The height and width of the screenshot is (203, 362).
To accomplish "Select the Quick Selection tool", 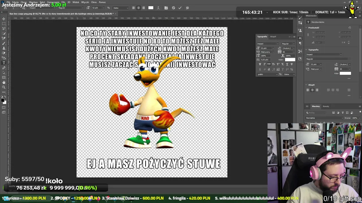I will coord(4,33).
